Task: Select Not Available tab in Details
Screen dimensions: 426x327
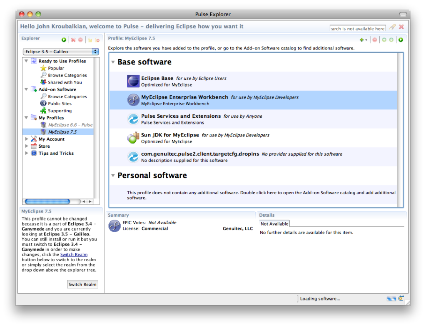Action: click(274, 223)
